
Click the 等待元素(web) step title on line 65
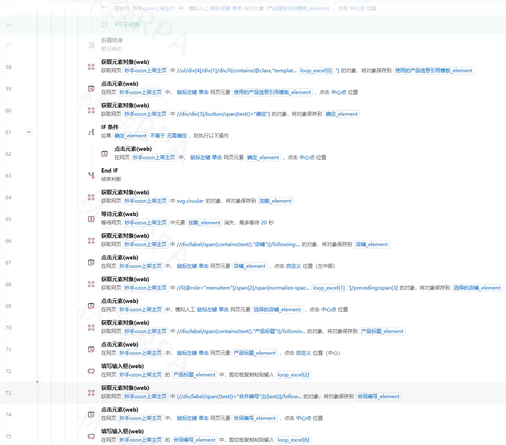pyautogui.click(x=120, y=214)
